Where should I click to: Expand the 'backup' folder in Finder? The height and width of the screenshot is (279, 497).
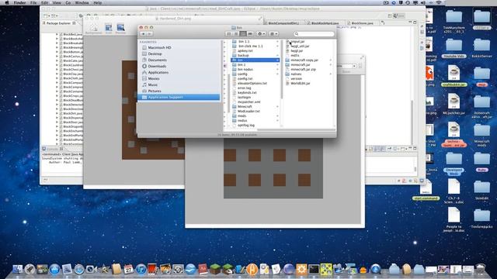(x=277, y=55)
